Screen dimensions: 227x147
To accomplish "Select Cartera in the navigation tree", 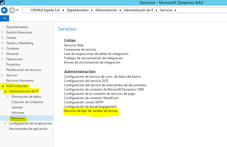I will [11, 38].
